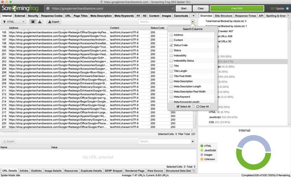291x177 pixels.
Task: Open the Rendered Page tab
Action: (x=135, y=171)
